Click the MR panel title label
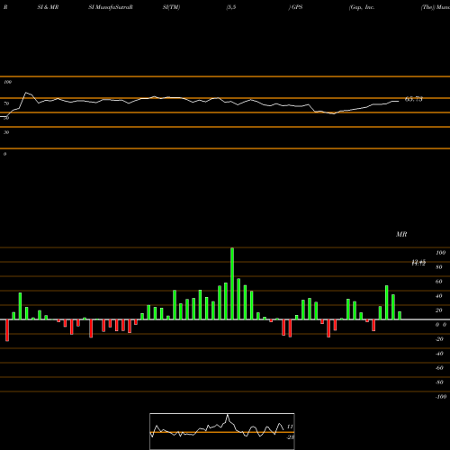The image size is (450, 450). [x=401, y=234]
